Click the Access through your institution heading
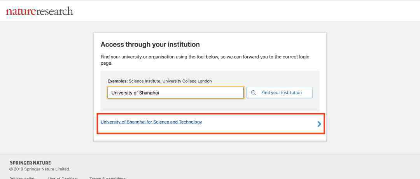 click(x=150, y=45)
